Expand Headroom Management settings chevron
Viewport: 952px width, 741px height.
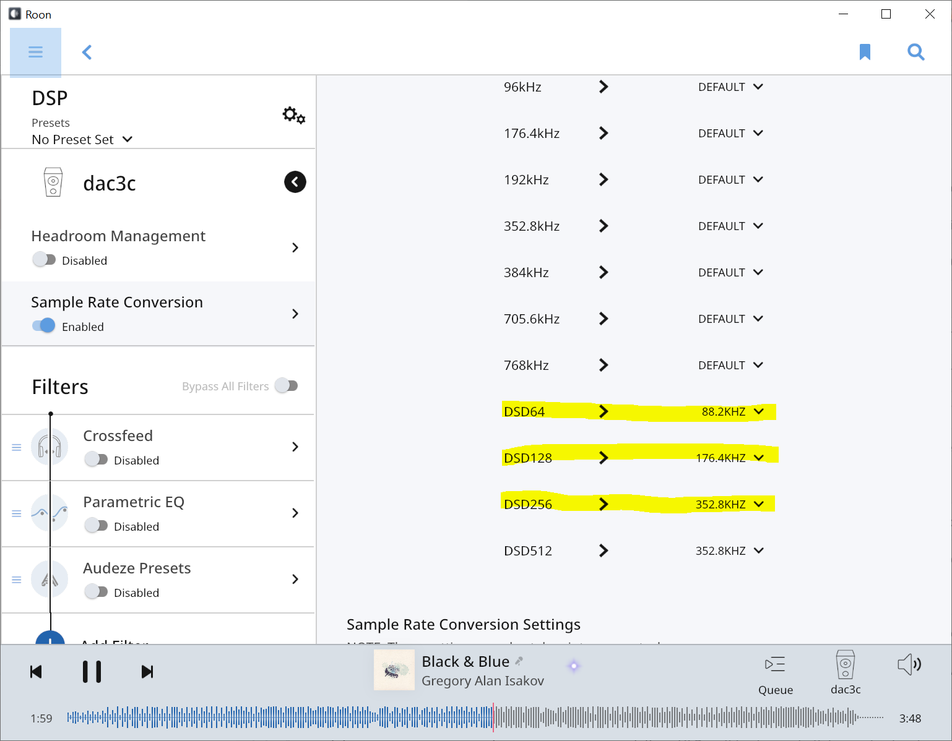pos(295,247)
